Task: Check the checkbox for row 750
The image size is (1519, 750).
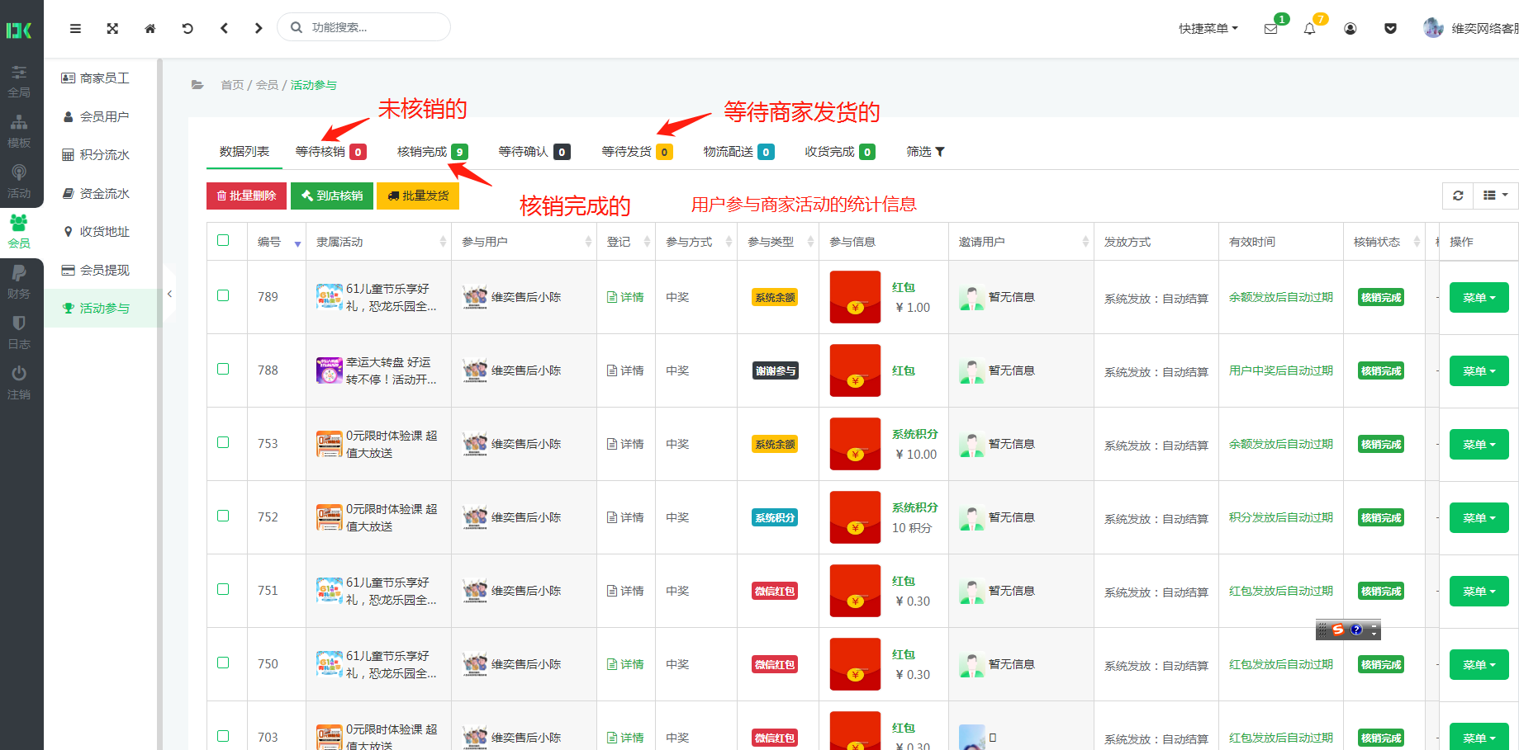Action: coord(223,663)
